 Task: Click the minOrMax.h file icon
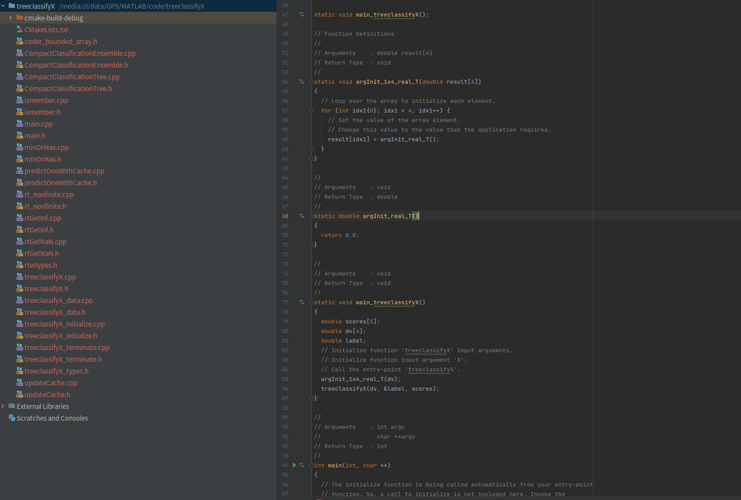point(20,159)
